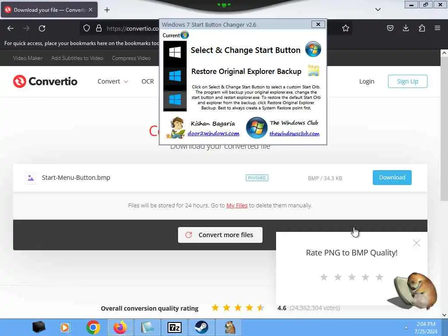Open the Firefox extensions menu
This screenshot has height=336, width=448.
pos(422,28)
